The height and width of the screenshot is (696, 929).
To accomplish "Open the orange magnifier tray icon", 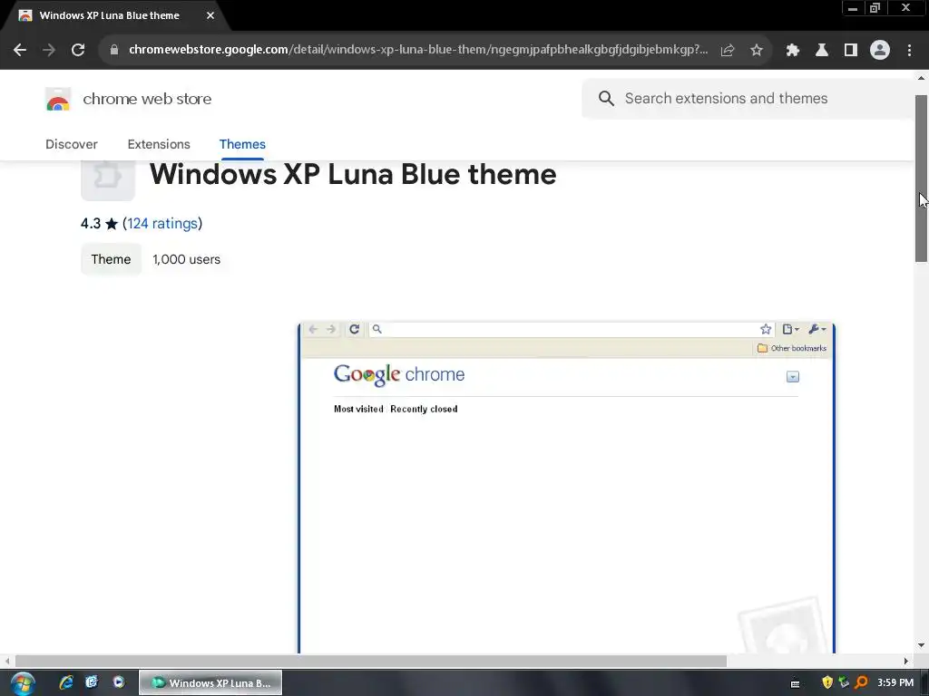I will coord(862,683).
